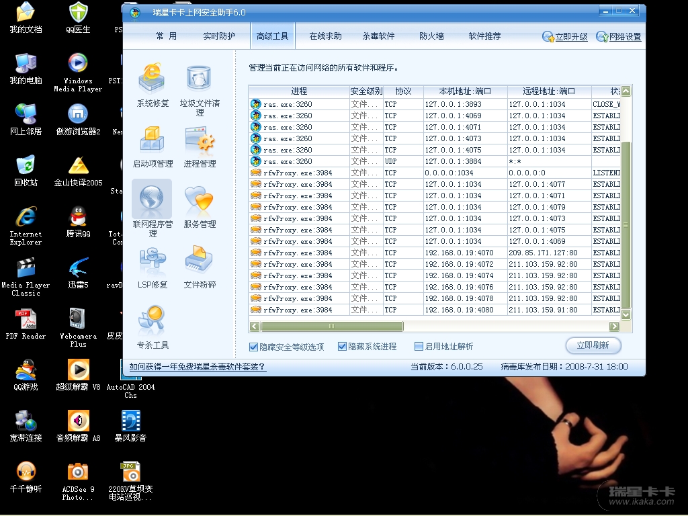688x516 pixels.
Task: Click the horizontal scrollbar thumb
Action: 332,326
